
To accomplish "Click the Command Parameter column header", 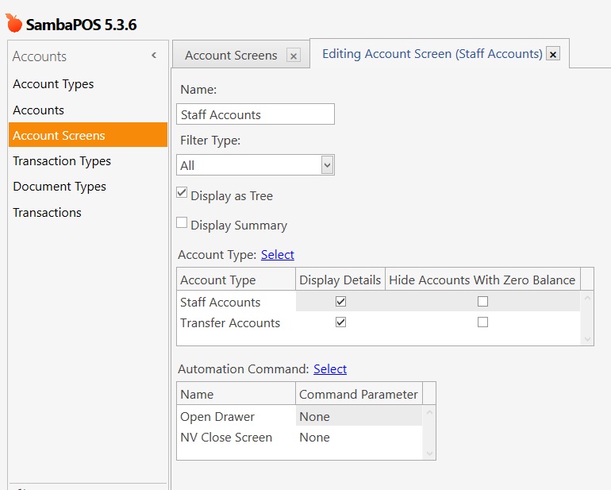I will [359, 394].
